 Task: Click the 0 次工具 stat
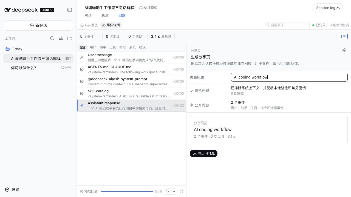tap(113, 36)
